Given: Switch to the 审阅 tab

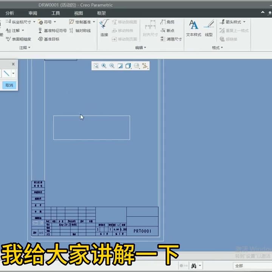Looking at the screenshot, I should [x=32, y=13].
